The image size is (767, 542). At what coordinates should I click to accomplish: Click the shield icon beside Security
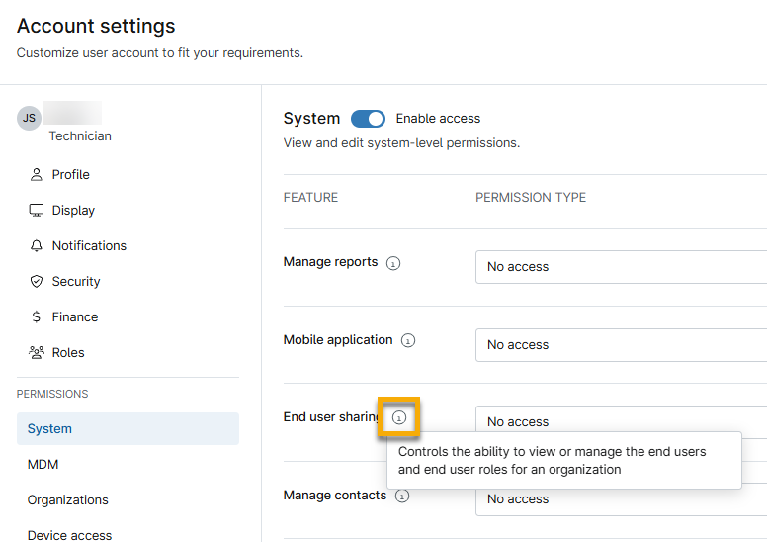click(x=37, y=282)
